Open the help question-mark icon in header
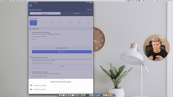Screen dimensions: 173x97 [x=88, y=10]
